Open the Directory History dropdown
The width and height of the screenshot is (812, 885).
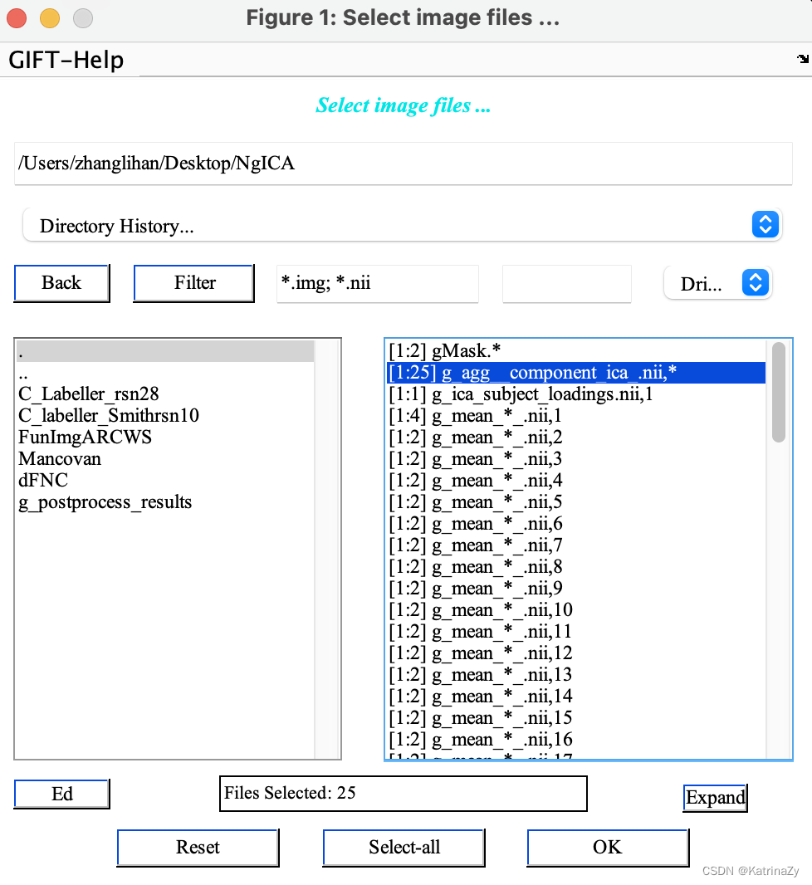click(x=404, y=225)
